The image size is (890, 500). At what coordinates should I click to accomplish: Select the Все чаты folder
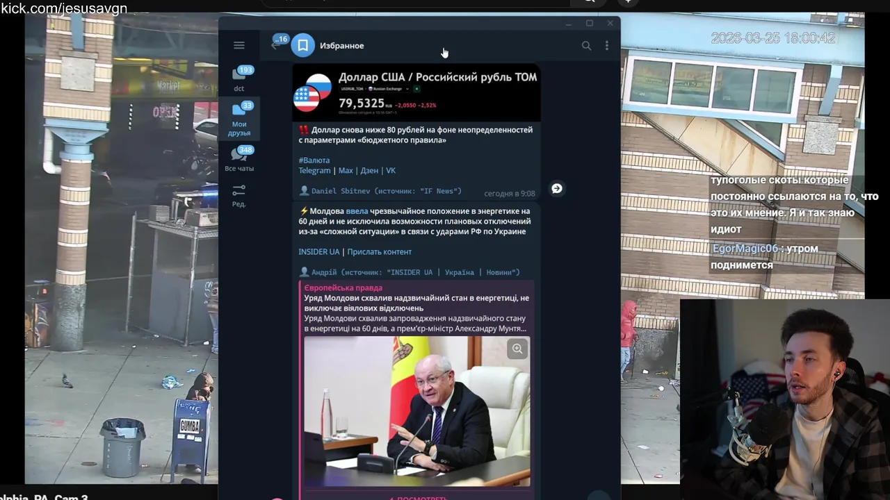pyautogui.click(x=239, y=158)
